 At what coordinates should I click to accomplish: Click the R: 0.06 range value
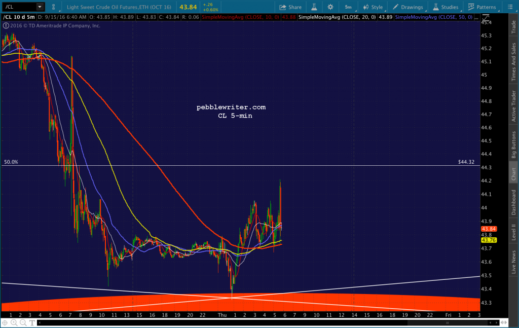[190, 17]
